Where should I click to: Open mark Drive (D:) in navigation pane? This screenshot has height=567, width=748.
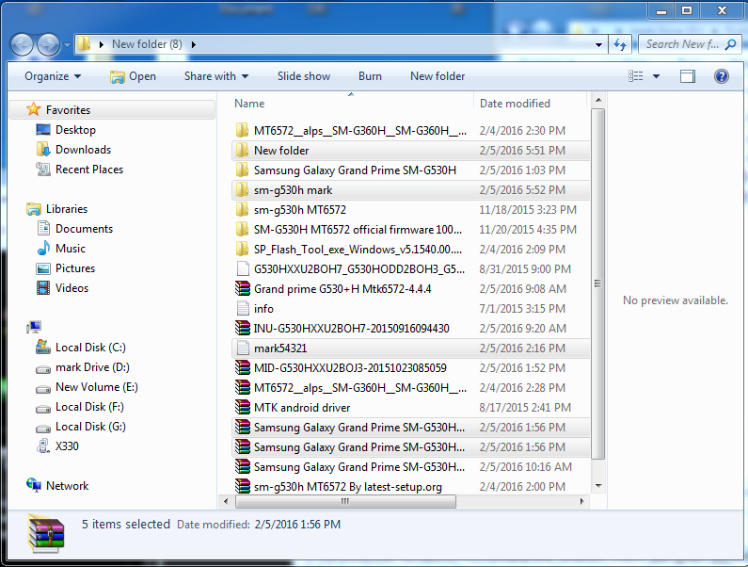92,367
